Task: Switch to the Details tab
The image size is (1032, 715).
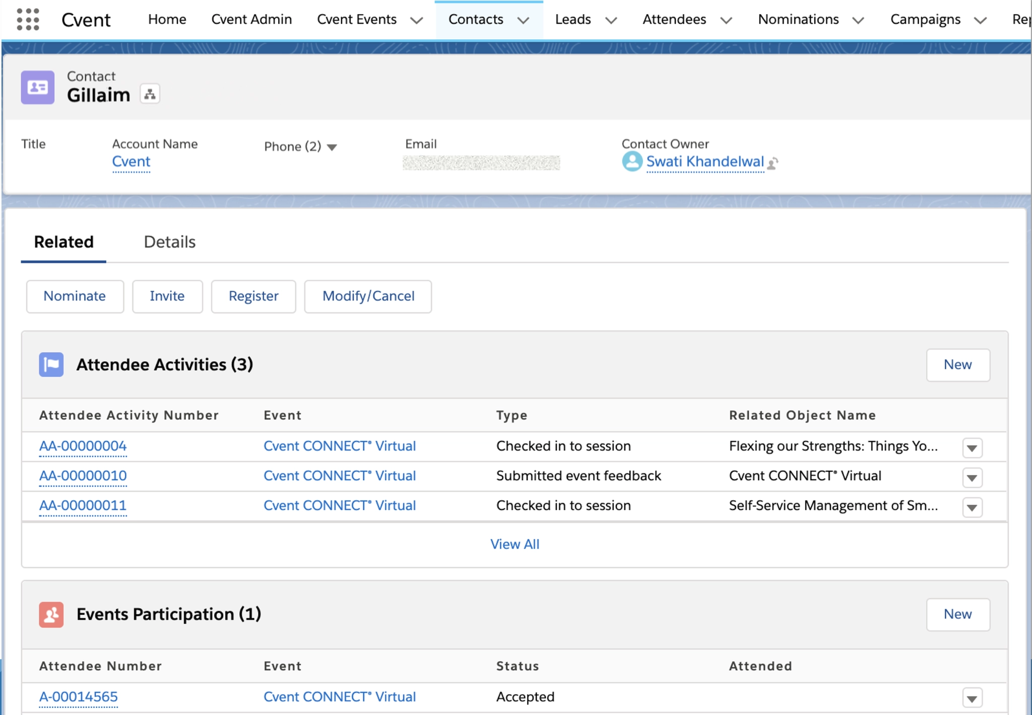Action: 170,242
